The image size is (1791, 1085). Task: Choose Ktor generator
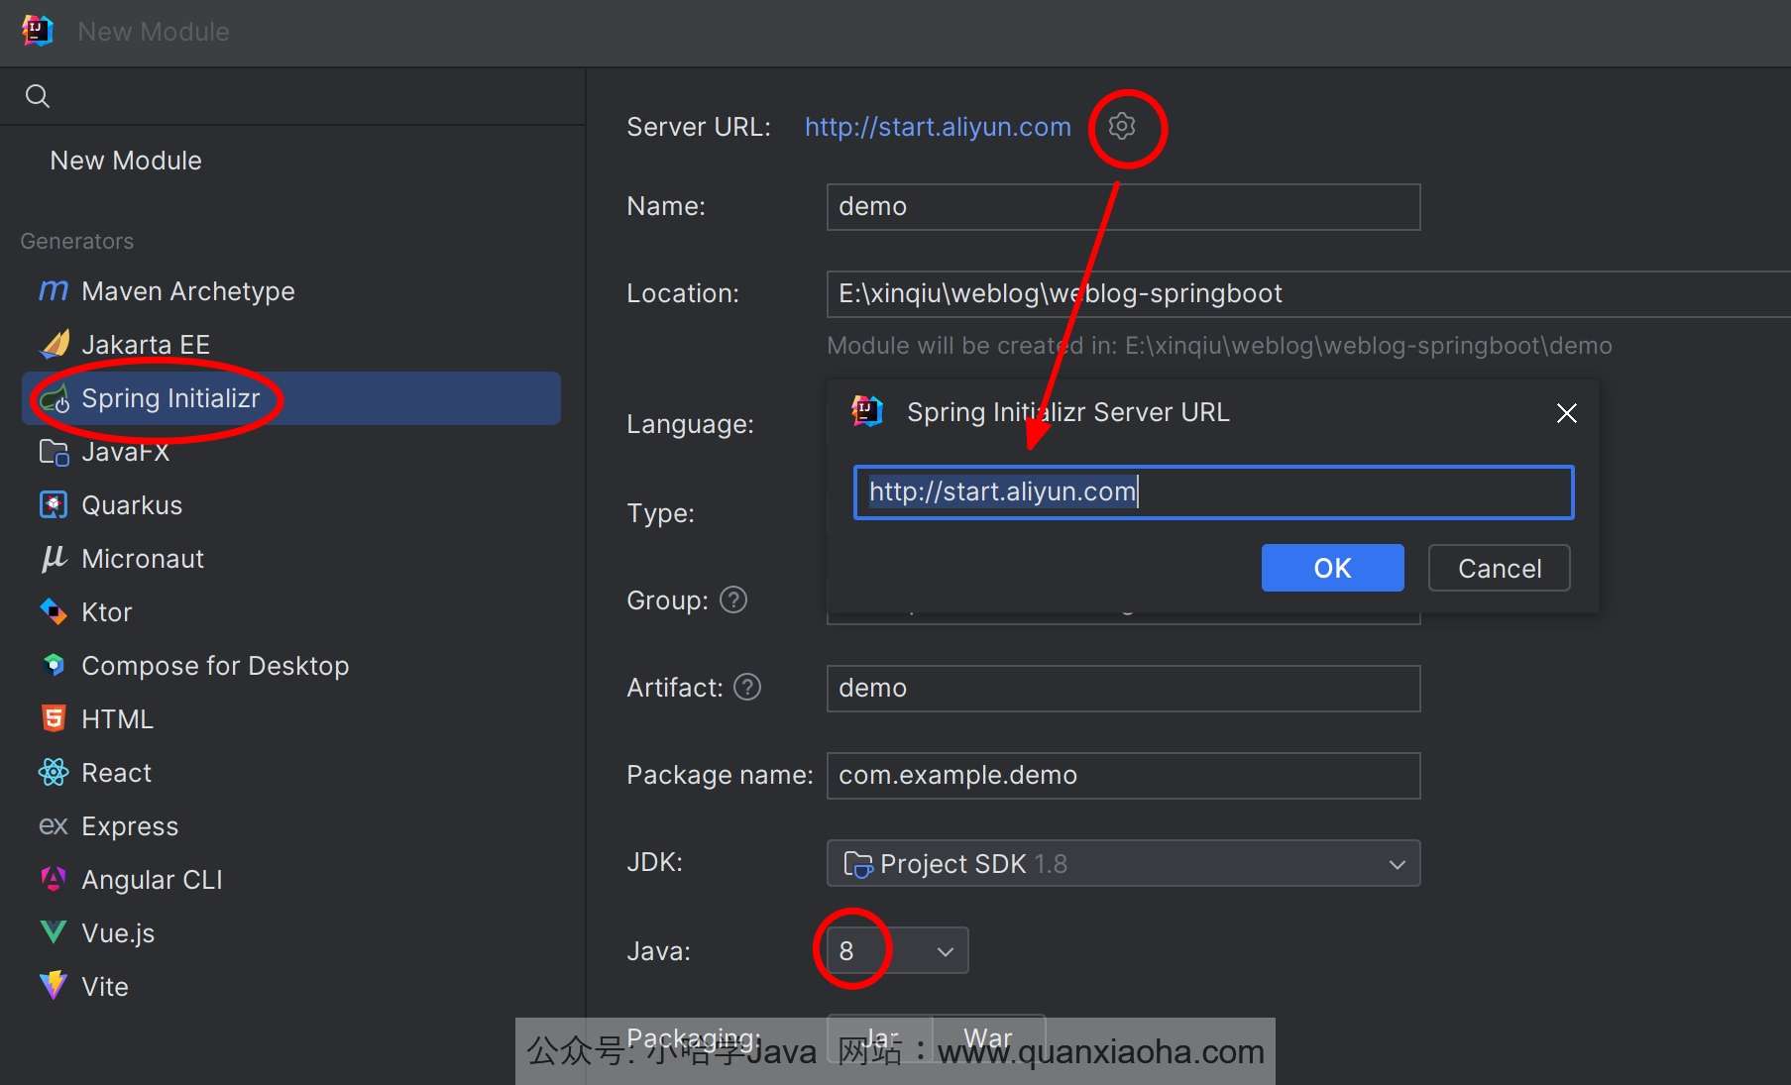(x=291, y=612)
